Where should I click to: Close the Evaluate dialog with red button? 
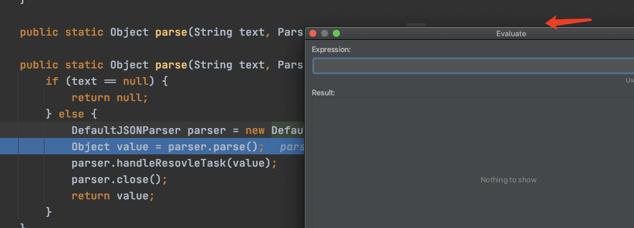coord(312,33)
